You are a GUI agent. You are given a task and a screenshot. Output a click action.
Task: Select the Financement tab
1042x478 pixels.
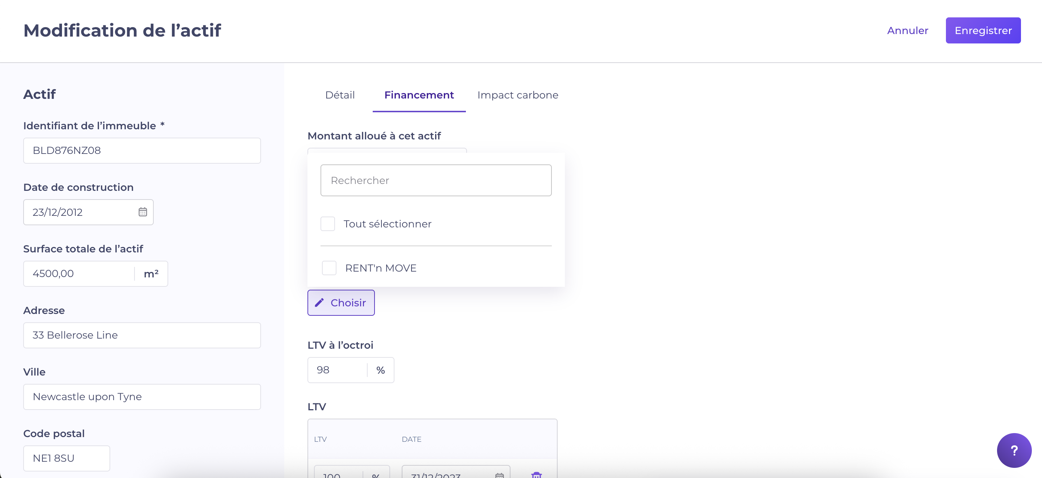(419, 95)
